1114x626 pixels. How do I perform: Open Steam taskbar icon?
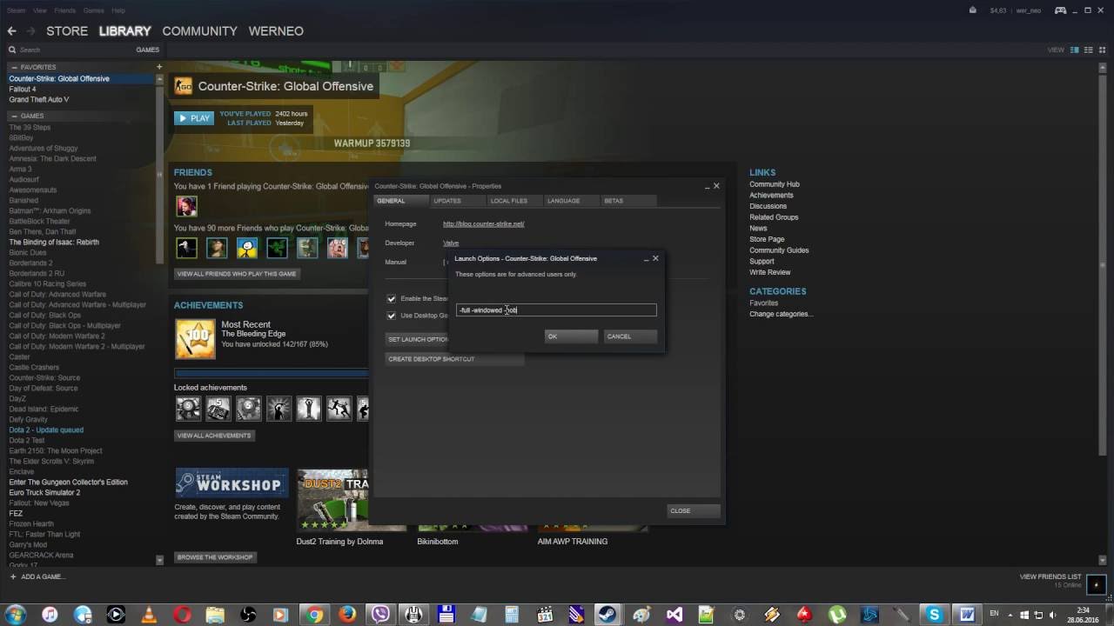607,615
